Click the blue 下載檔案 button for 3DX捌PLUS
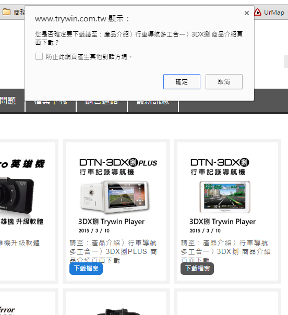 pyautogui.click(x=86, y=269)
